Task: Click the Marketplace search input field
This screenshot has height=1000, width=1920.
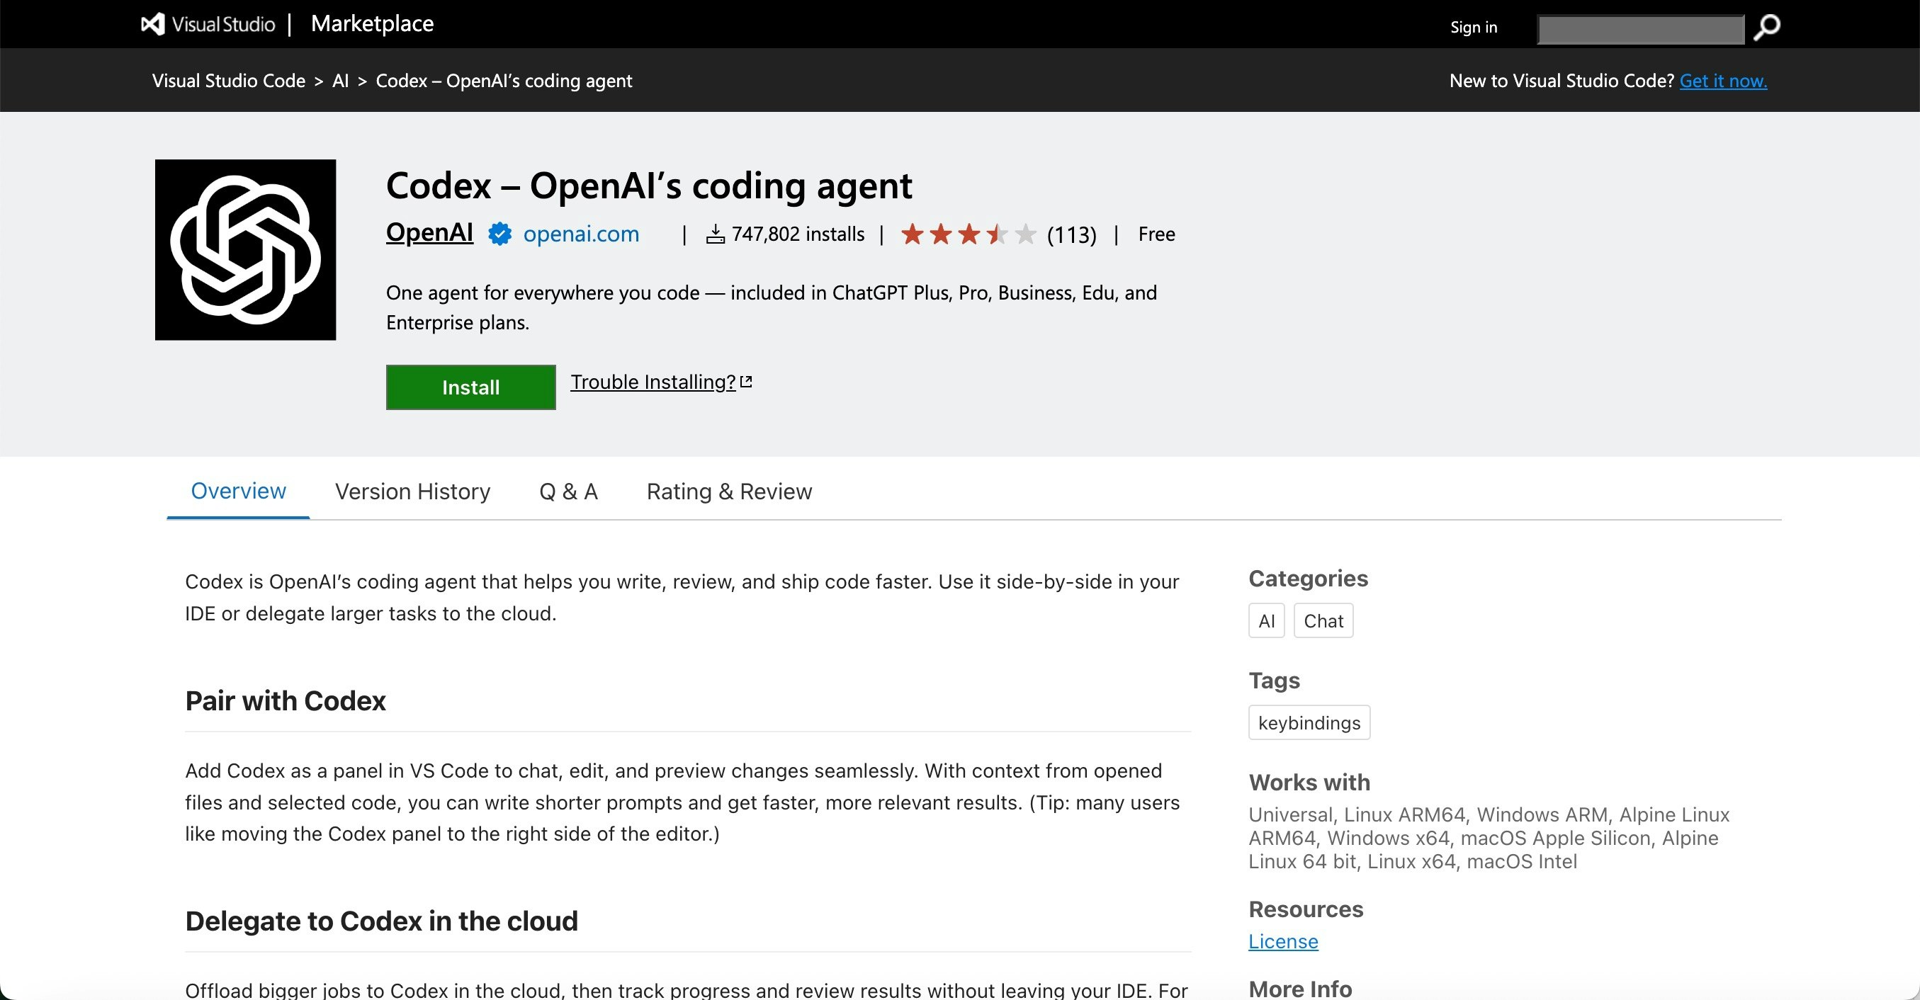Action: (x=1640, y=30)
